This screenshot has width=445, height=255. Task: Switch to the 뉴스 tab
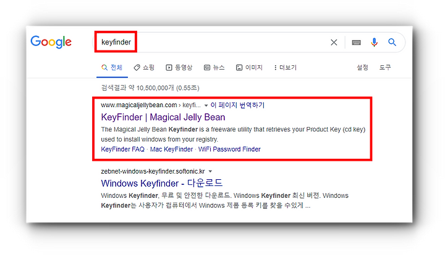pos(214,68)
